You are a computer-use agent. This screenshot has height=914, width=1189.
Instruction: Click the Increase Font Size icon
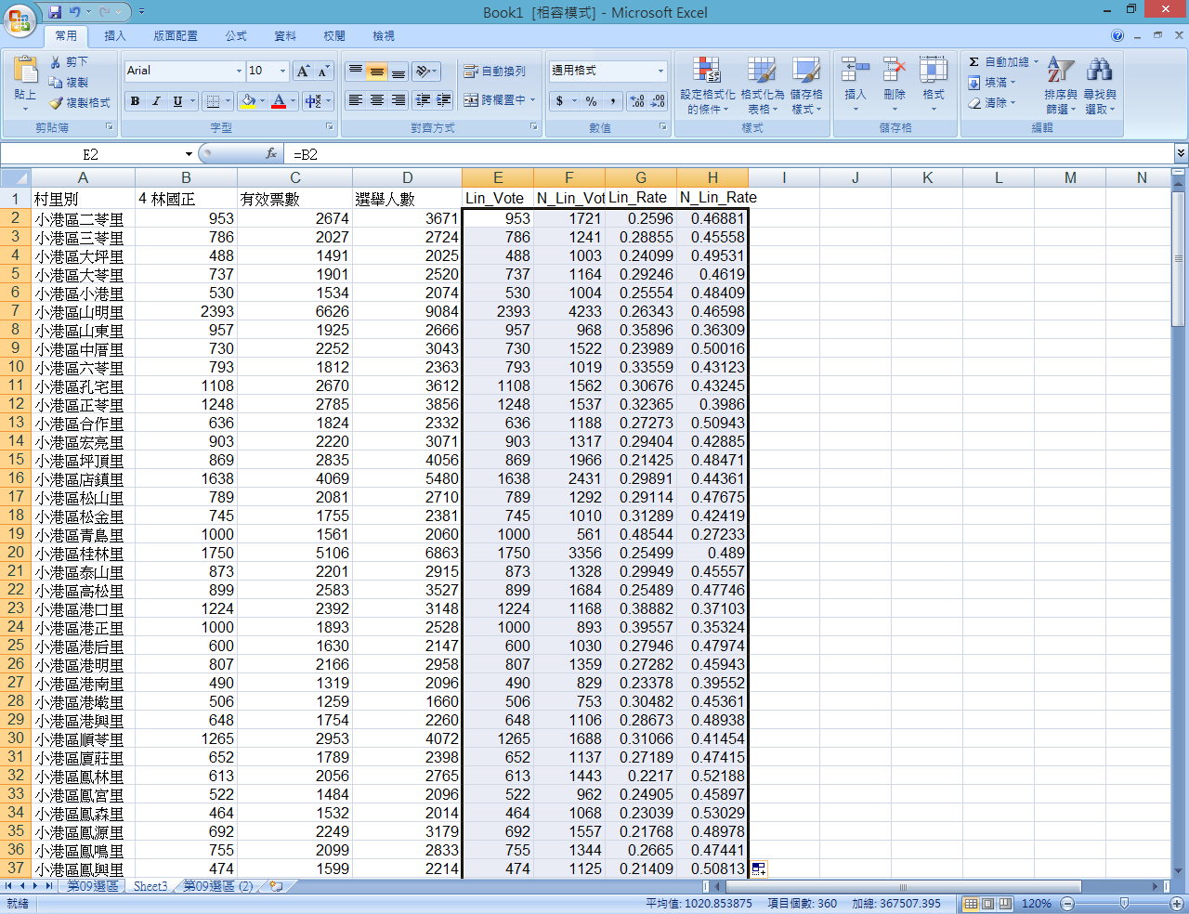pyautogui.click(x=303, y=72)
